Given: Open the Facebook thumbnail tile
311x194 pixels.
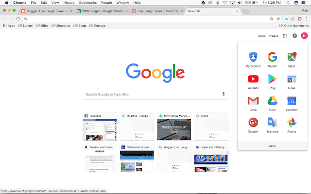Looking at the screenshot, I should pos(100,126).
